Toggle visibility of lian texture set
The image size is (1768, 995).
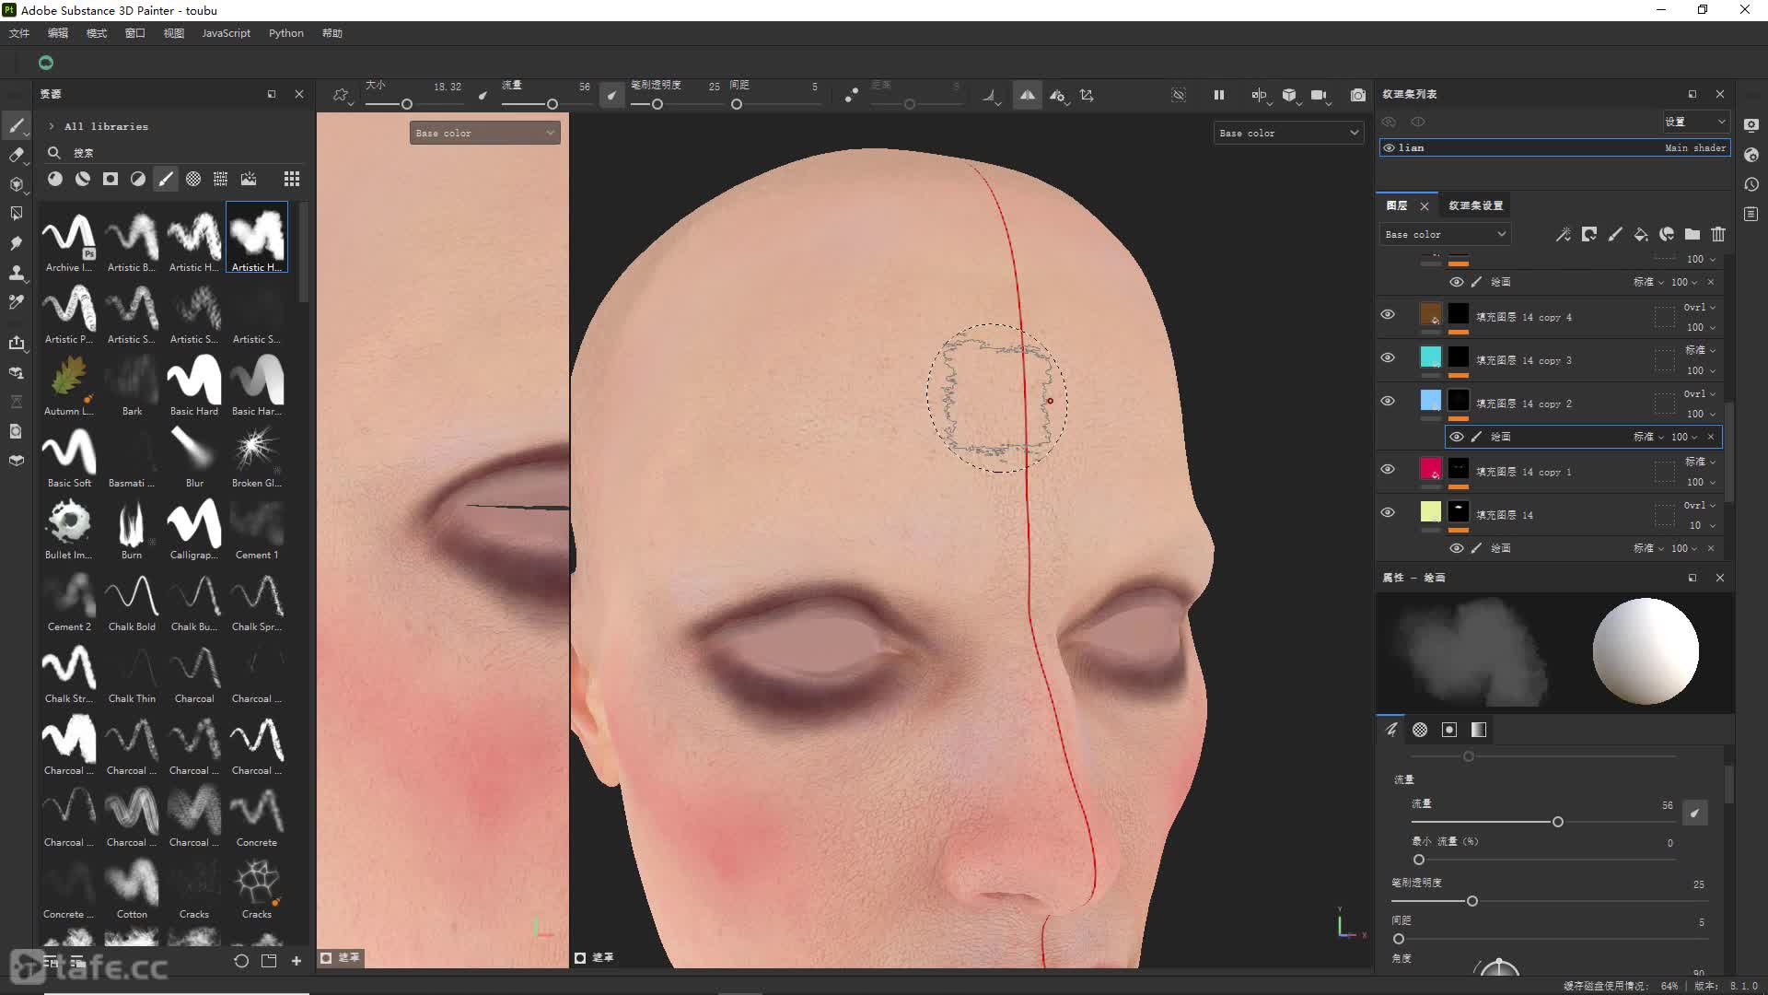[1389, 147]
